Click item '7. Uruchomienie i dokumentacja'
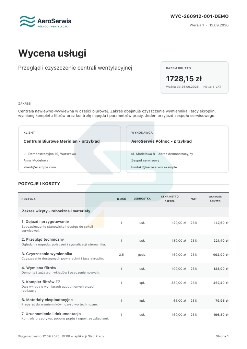The width and height of the screenshot is (247, 349). point(51,314)
